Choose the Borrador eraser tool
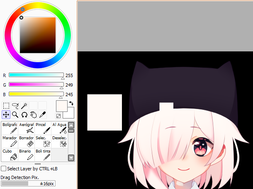Screen dimensions: 253x189 click(x=26, y=141)
